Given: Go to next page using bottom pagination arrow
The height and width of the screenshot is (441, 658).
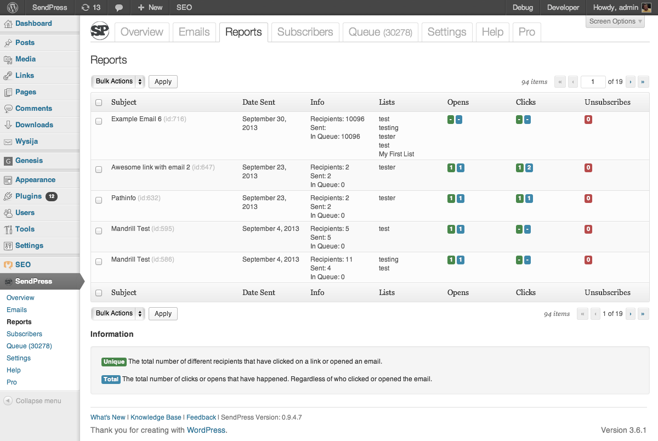Looking at the screenshot, I should (631, 314).
